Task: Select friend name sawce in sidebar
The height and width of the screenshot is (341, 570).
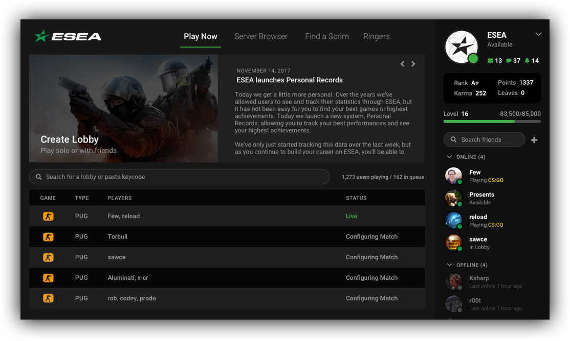Action: tap(478, 239)
